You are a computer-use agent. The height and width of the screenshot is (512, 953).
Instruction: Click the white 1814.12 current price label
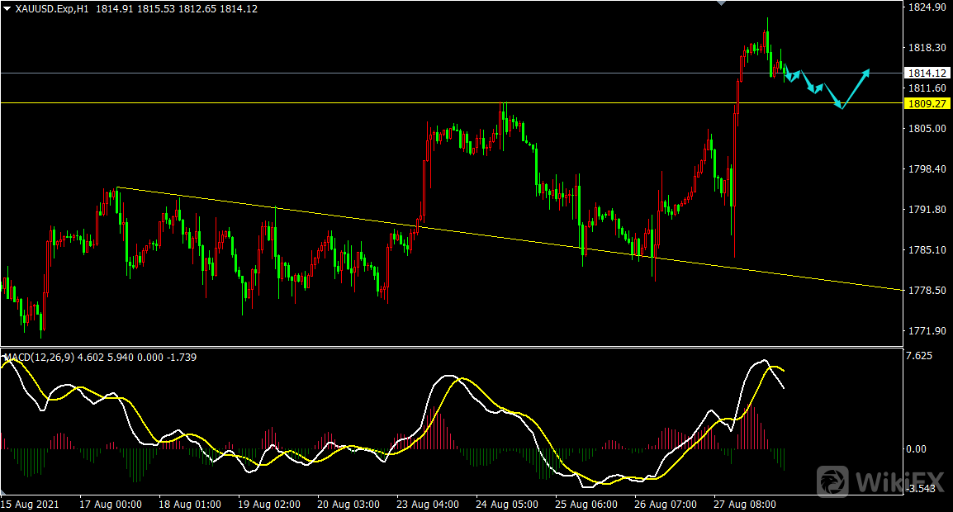pos(926,73)
